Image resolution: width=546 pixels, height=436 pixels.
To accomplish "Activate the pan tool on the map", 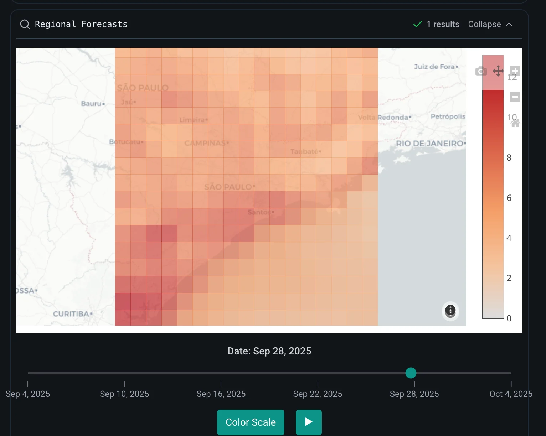I will 498,71.
